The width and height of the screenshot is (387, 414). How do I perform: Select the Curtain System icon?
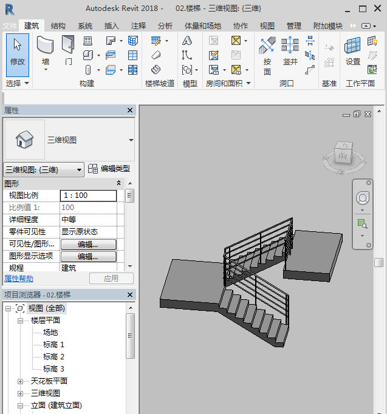[x=132, y=41]
